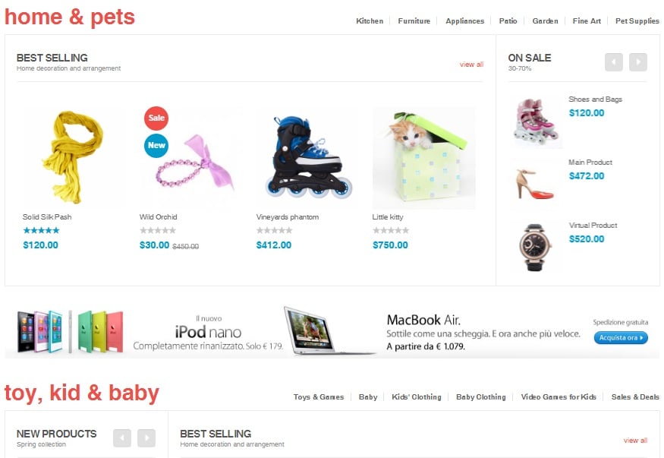Click the blue New badge on Wild Orchid
This screenshot has width=664, height=458.
point(156,146)
